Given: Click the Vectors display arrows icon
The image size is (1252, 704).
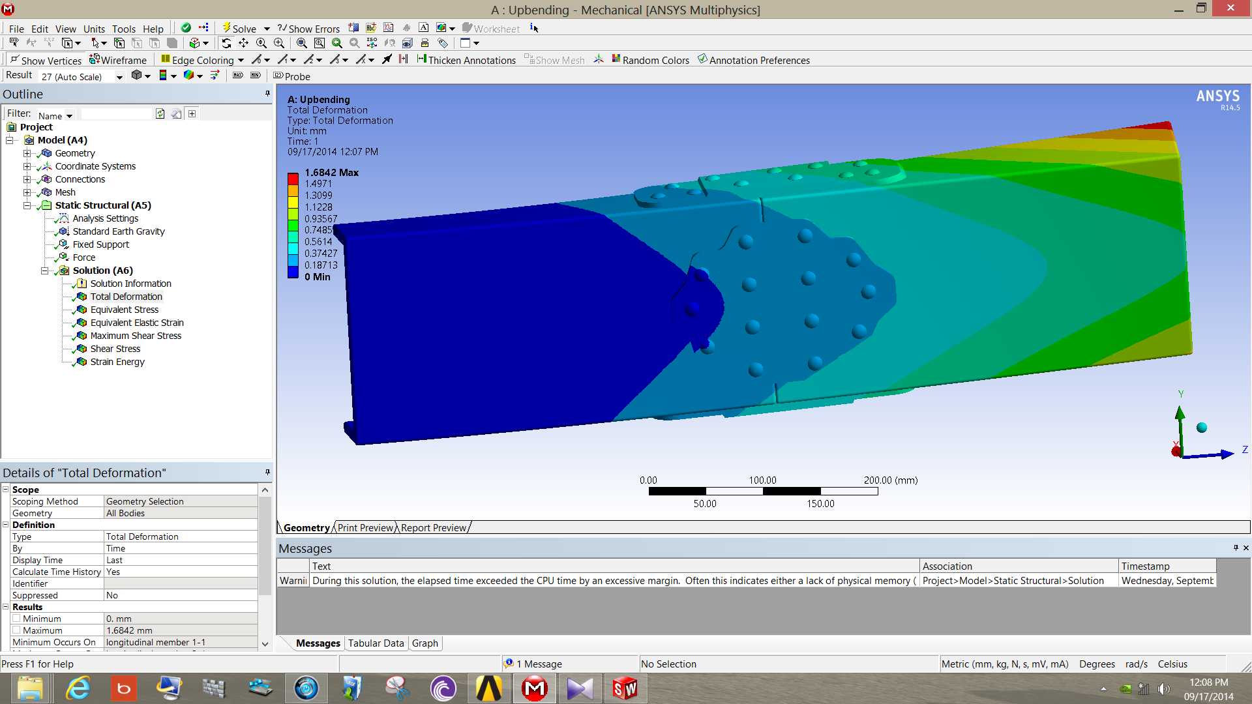Looking at the screenshot, I should tap(215, 76).
